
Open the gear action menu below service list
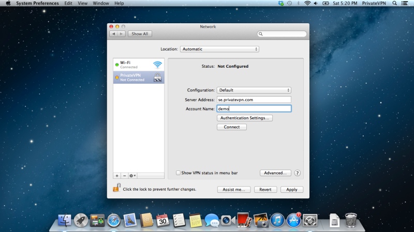pos(133,176)
